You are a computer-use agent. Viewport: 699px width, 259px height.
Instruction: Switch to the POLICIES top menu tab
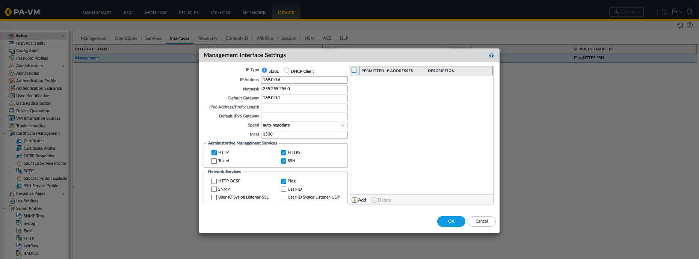pyautogui.click(x=189, y=12)
